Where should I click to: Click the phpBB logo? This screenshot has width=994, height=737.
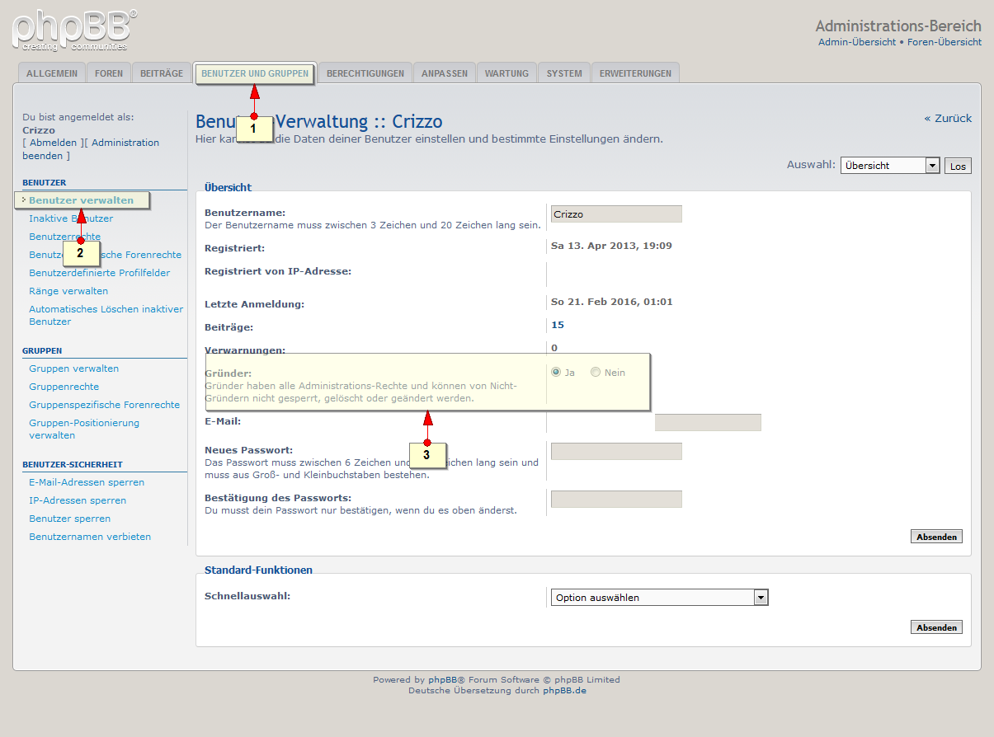tap(74, 31)
